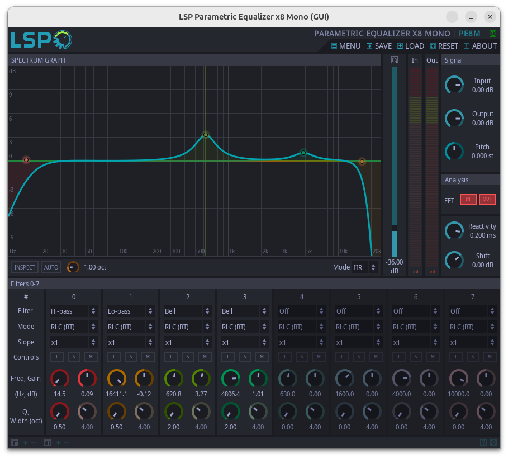Click the orange lo-pass node on the graph
508x458 pixels.
pos(362,162)
